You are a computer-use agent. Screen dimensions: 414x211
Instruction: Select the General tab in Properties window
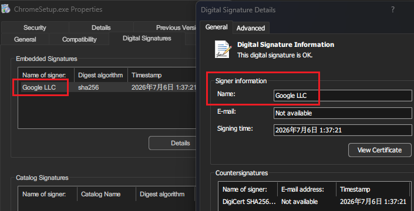point(25,39)
